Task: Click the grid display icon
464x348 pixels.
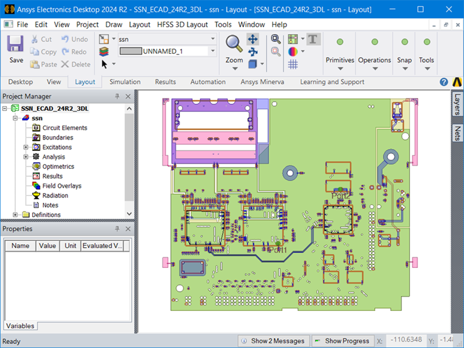Action: tap(293, 64)
